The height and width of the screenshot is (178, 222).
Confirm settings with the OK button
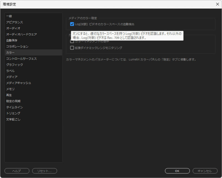coord(177,171)
